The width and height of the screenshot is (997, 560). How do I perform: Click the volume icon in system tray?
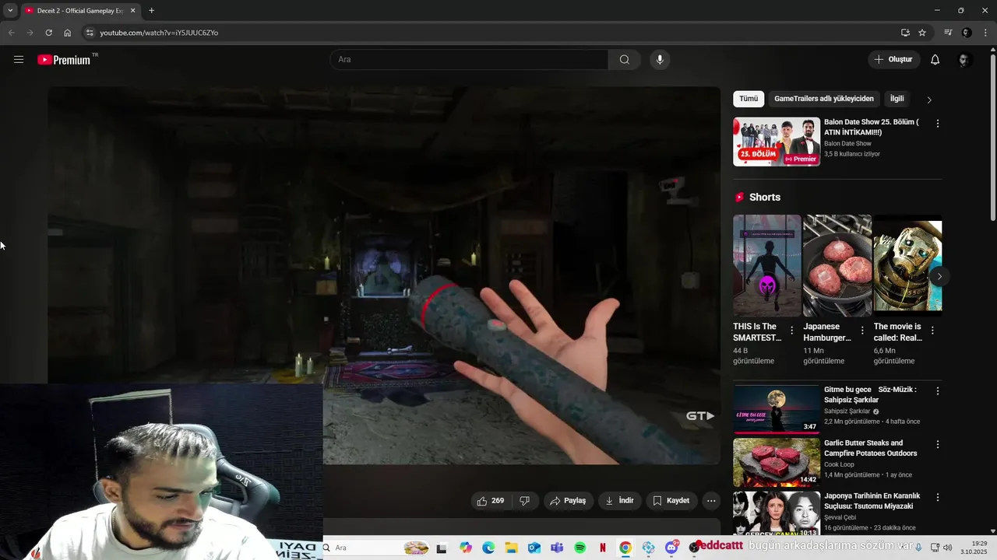(947, 548)
